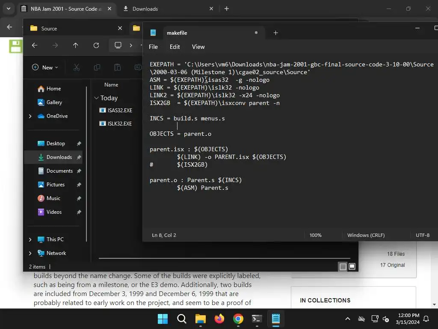Image resolution: width=438 pixels, height=329 pixels.
Task: Click the unsaved changes dot on makefile tab
Action: tap(256, 33)
